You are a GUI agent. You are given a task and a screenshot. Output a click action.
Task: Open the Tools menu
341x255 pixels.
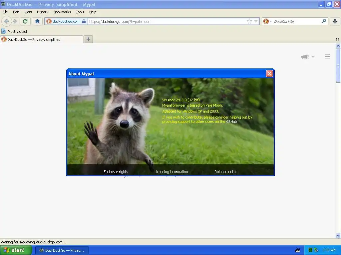point(80,12)
